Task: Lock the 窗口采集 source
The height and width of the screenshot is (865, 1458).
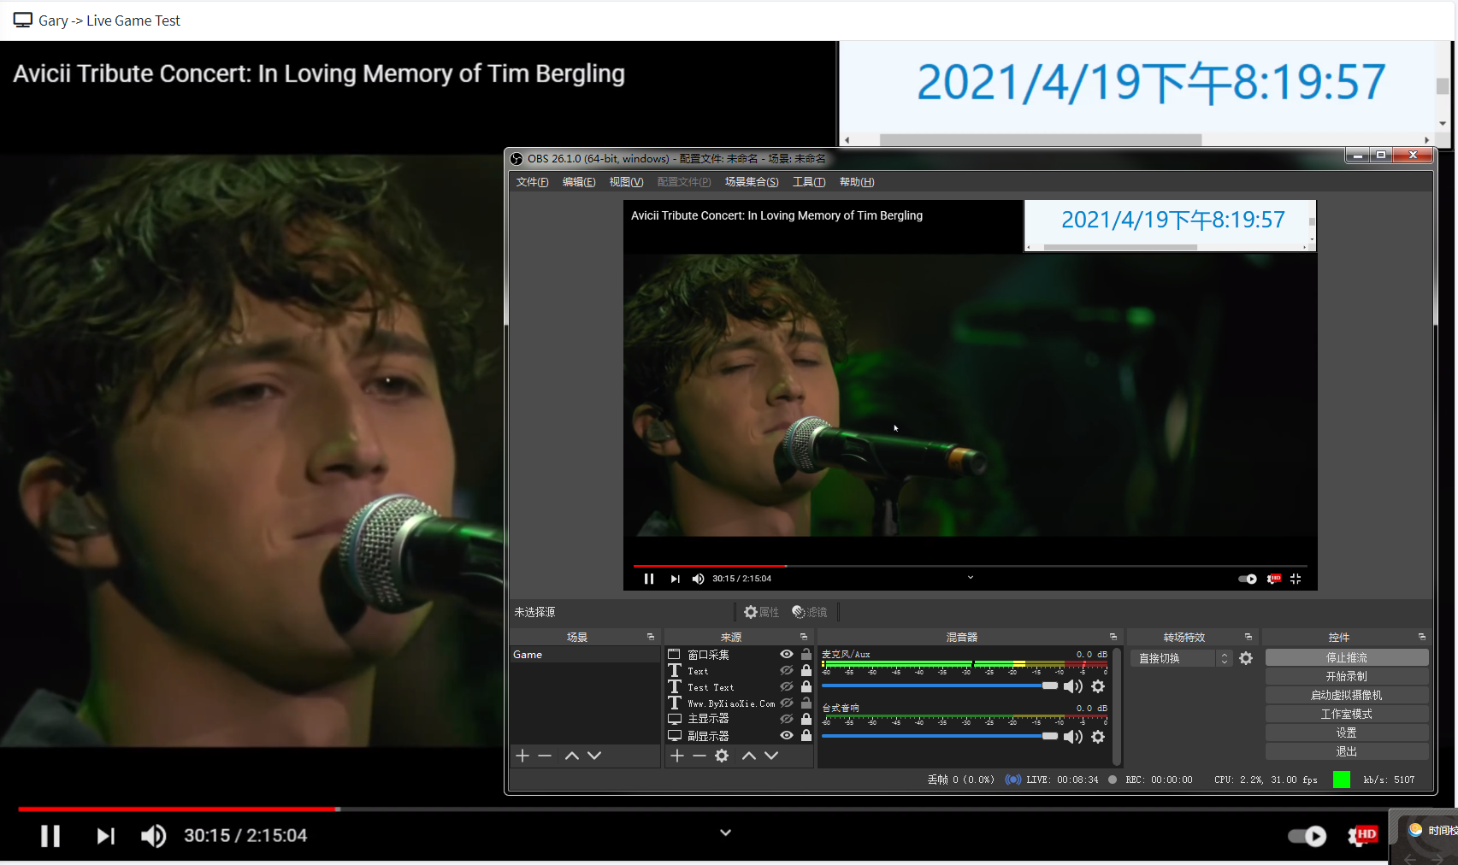Action: pyautogui.click(x=806, y=654)
